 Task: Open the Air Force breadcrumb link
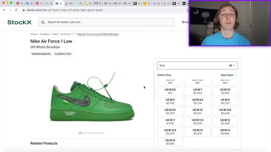(66, 34)
